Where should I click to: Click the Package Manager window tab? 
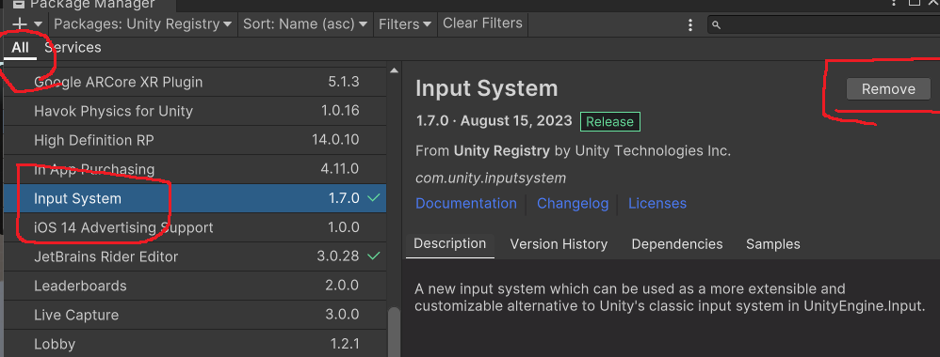pos(89,5)
